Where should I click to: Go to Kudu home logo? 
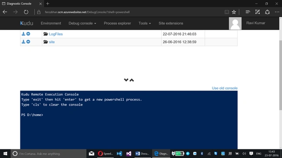26,23
